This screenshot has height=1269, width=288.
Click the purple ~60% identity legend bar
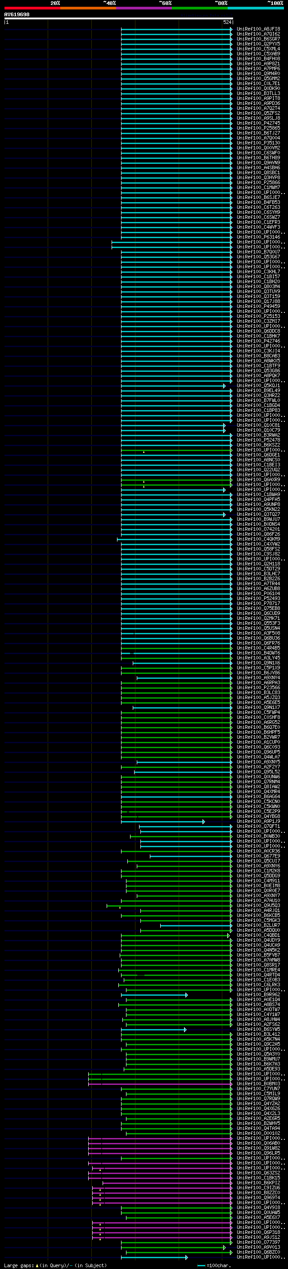point(144,8)
